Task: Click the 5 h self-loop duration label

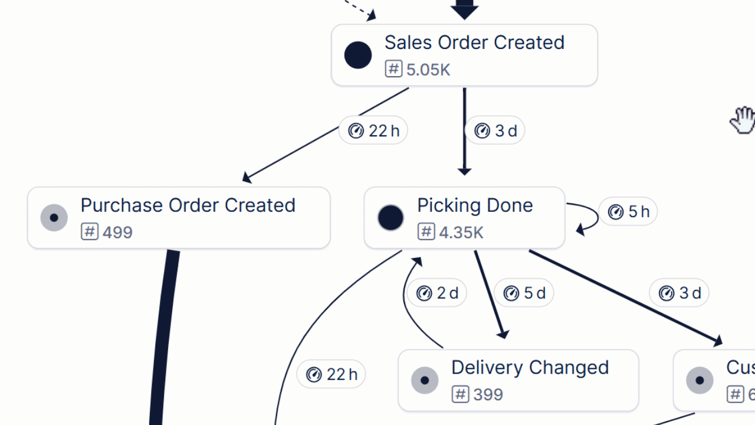Action: [628, 211]
